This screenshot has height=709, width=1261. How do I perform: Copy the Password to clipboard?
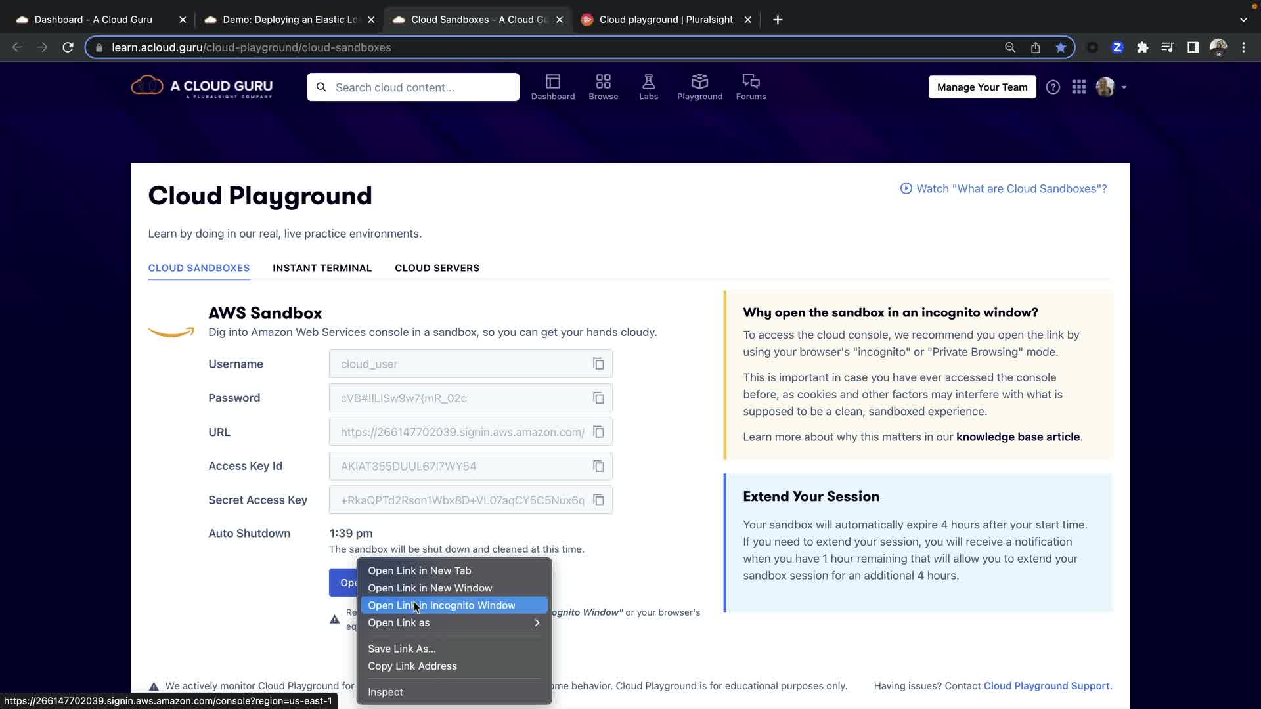pyautogui.click(x=598, y=398)
